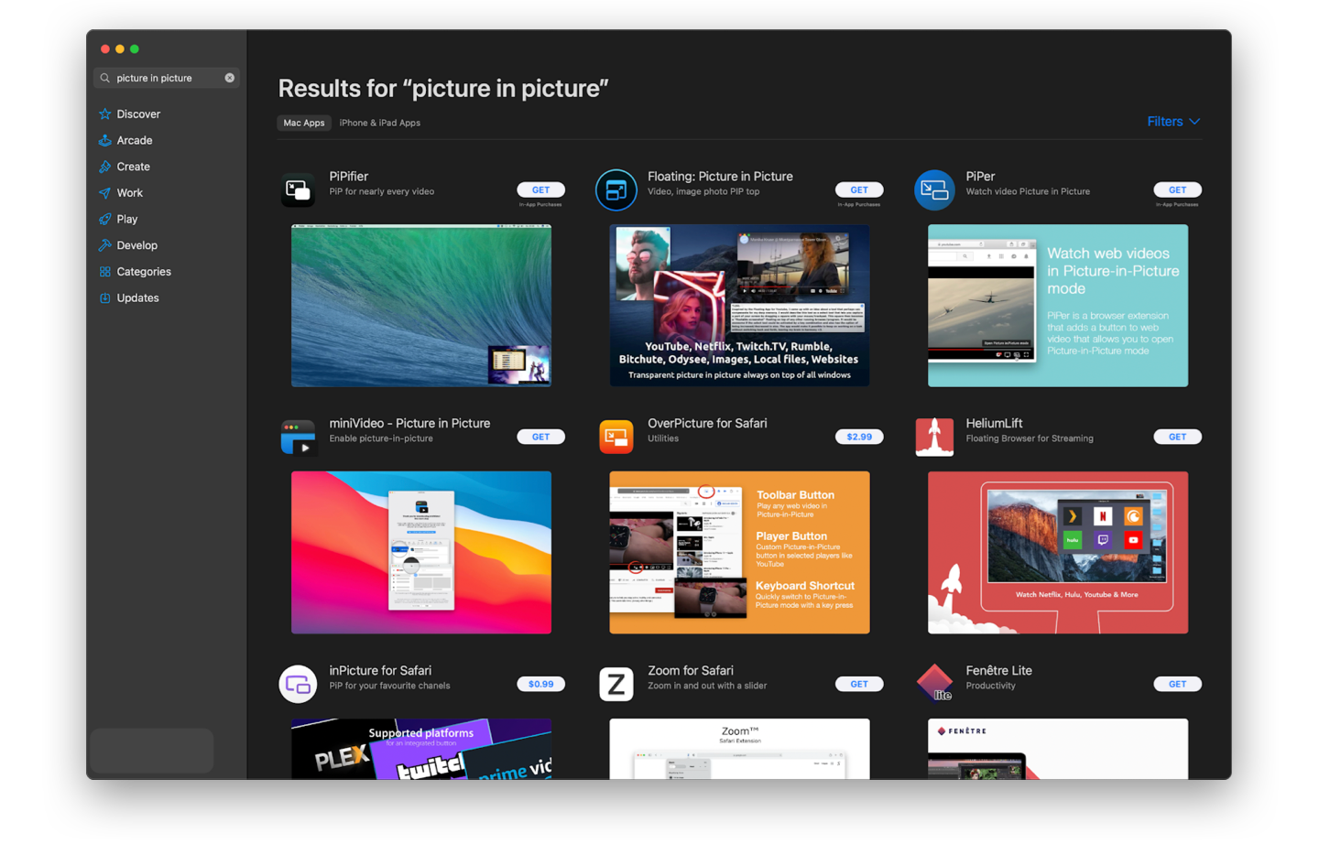1319x844 pixels.
Task: Click GET for PiPifier
Action: [x=540, y=189]
